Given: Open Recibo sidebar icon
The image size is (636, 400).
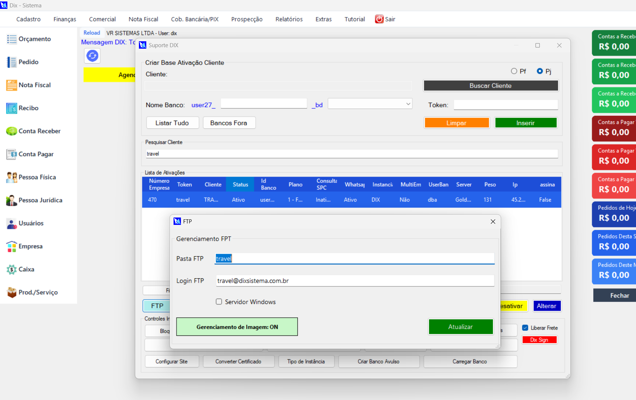Looking at the screenshot, I should 12,108.
